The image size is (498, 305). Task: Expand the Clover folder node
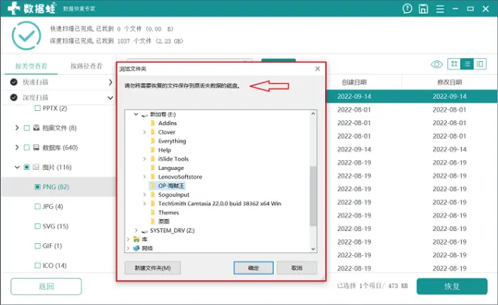[x=145, y=132]
